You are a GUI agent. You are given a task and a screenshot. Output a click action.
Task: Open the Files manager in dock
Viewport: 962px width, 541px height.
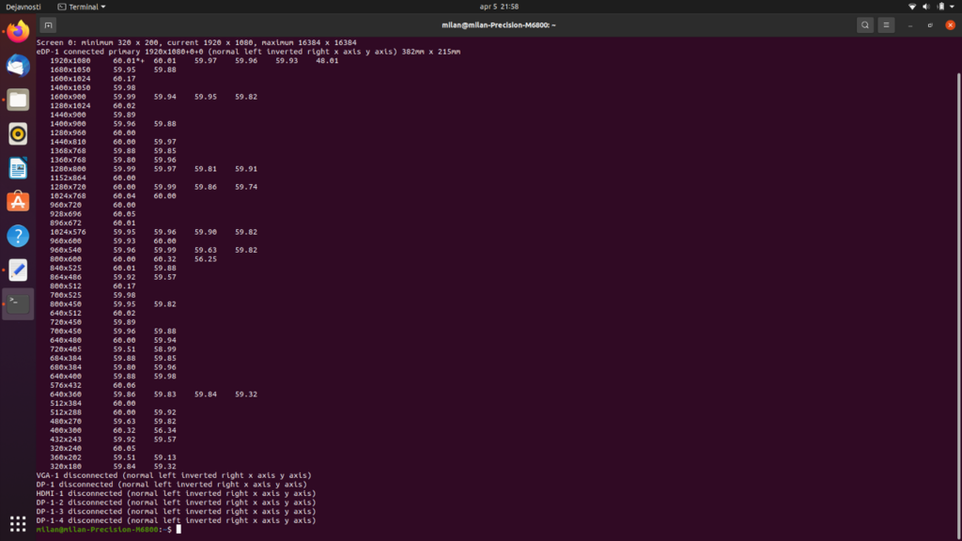point(18,100)
